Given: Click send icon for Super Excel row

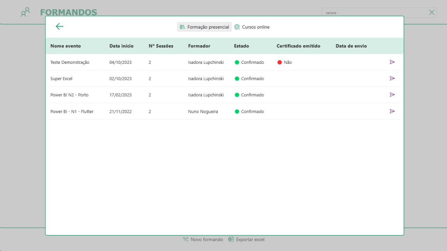Looking at the screenshot, I should click(392, 78).
